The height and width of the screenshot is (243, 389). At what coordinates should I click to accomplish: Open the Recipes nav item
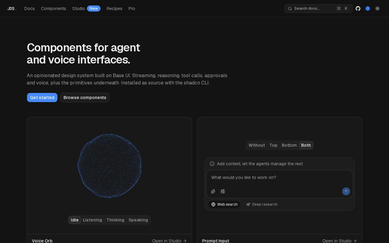coord(115,9)
